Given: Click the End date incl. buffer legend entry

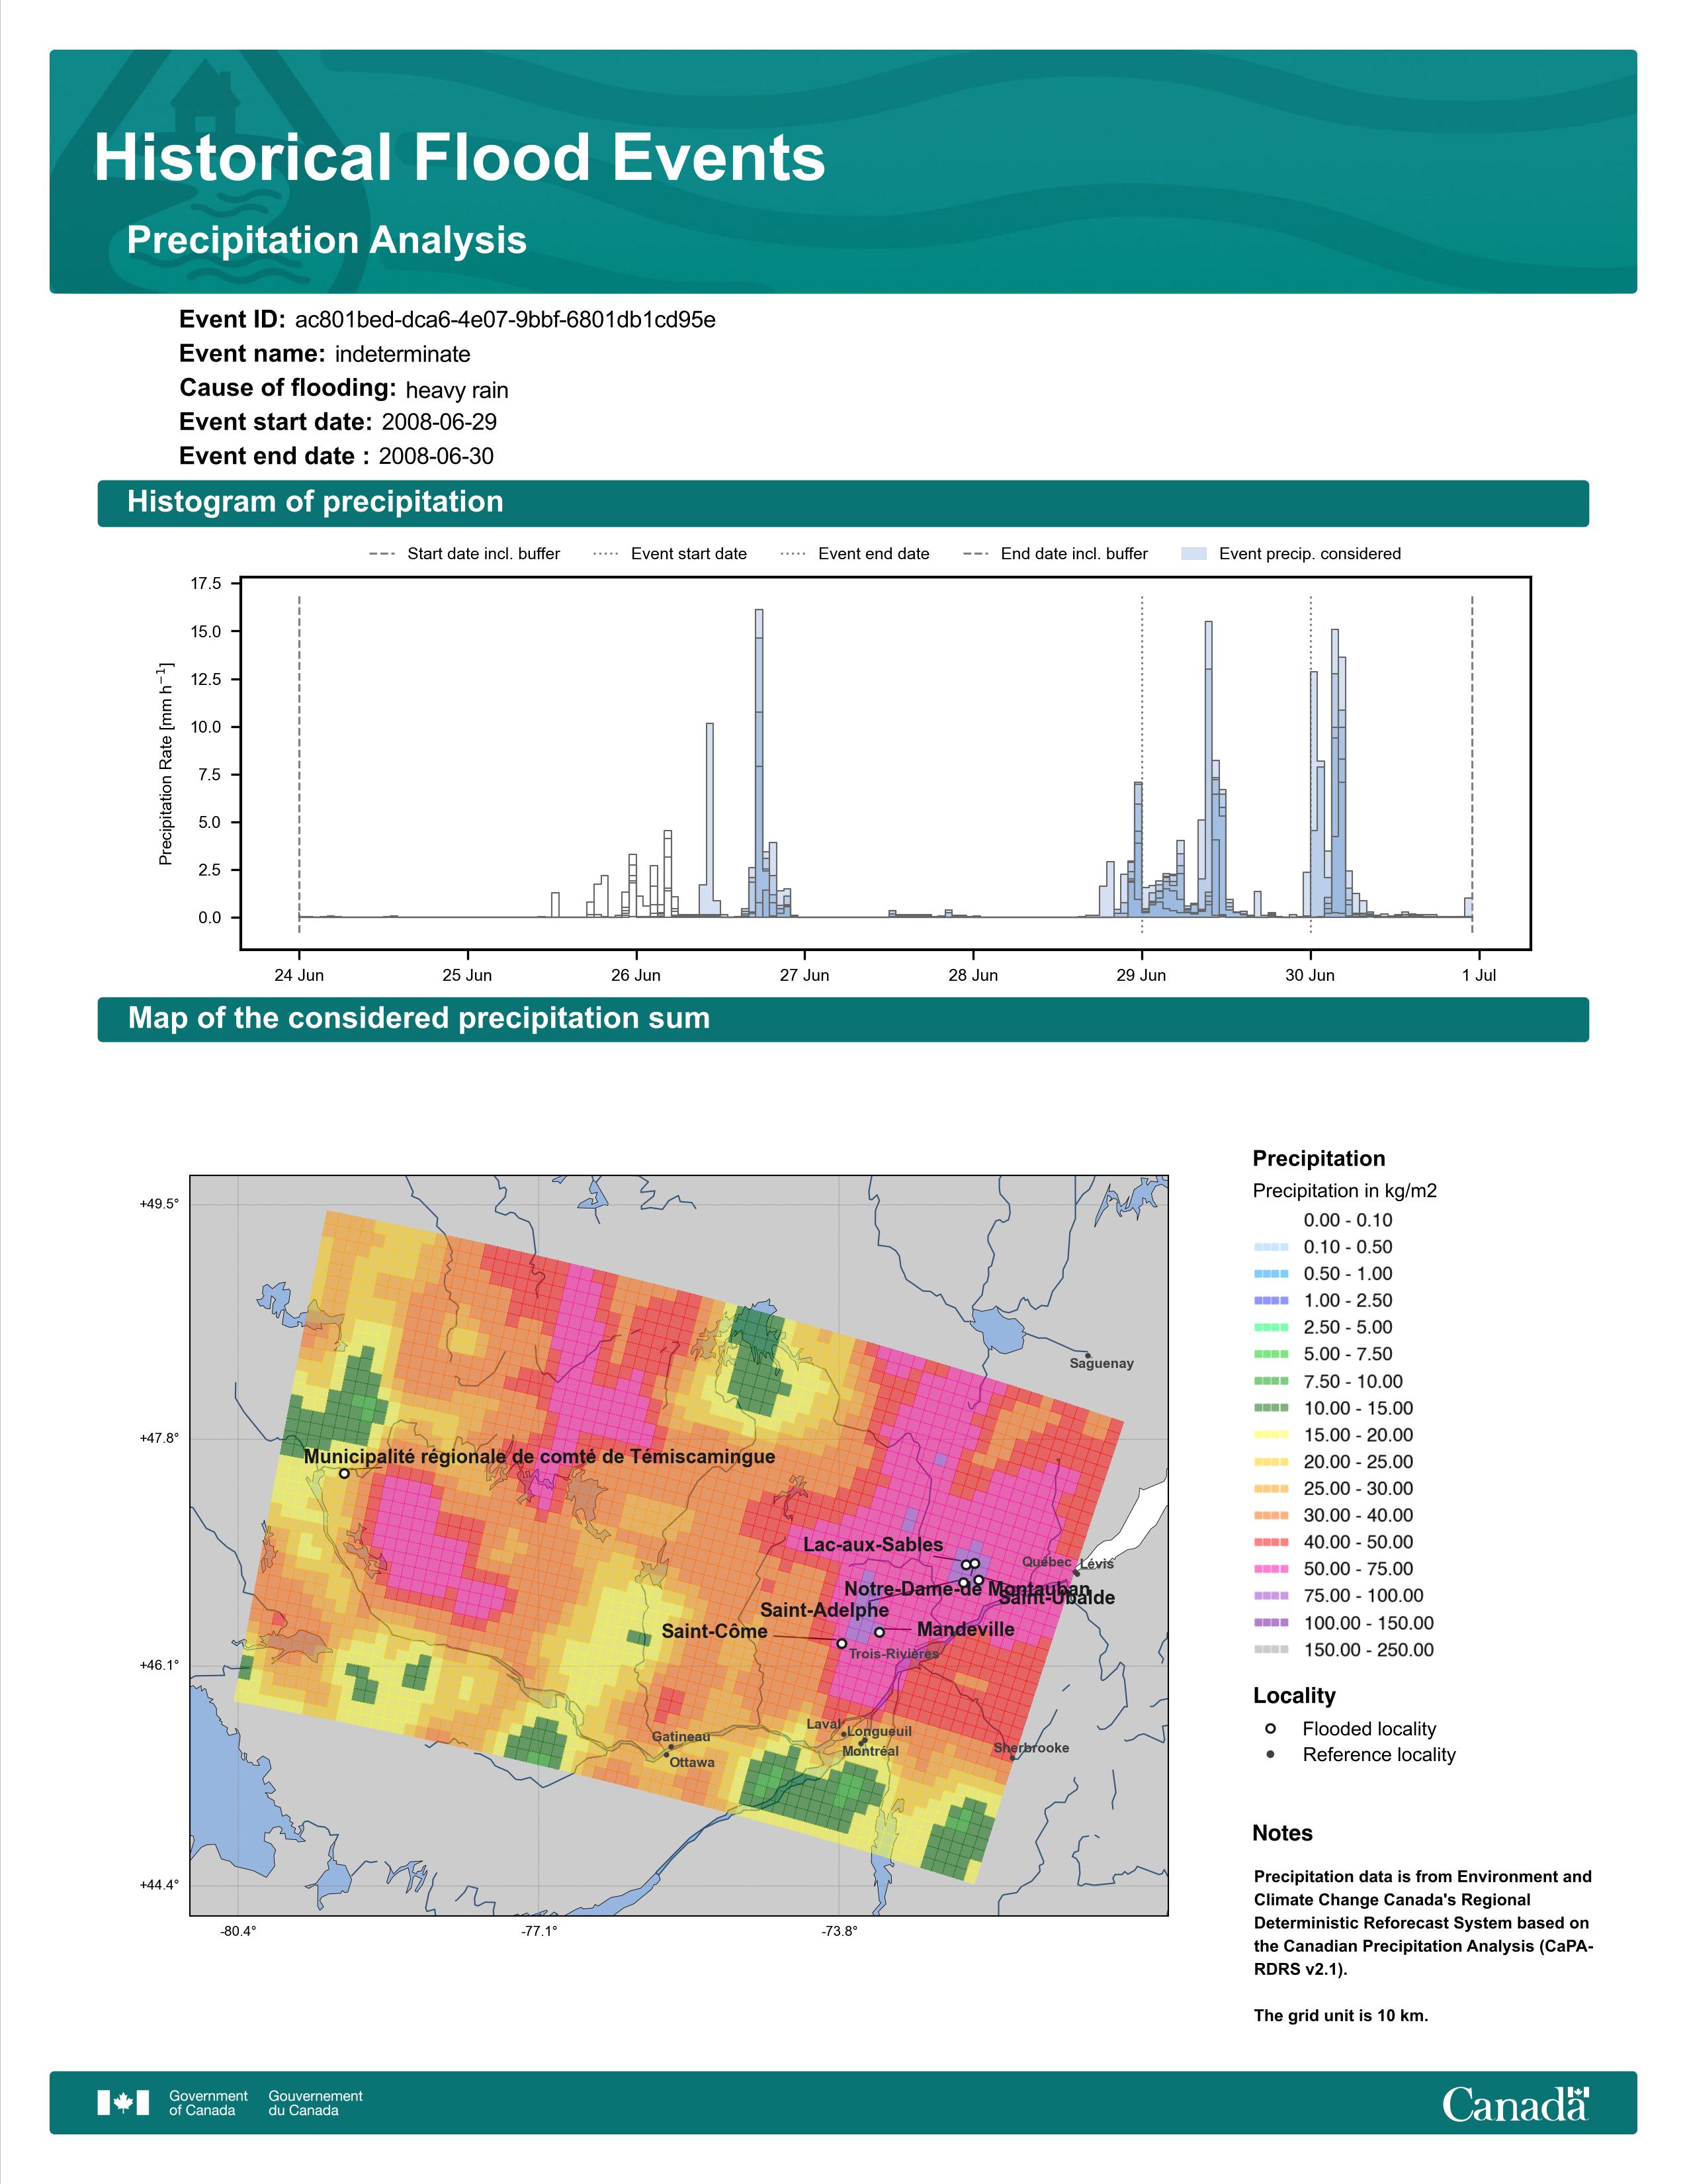Looking at the screenshot, I should click(x=1055, y=554).
